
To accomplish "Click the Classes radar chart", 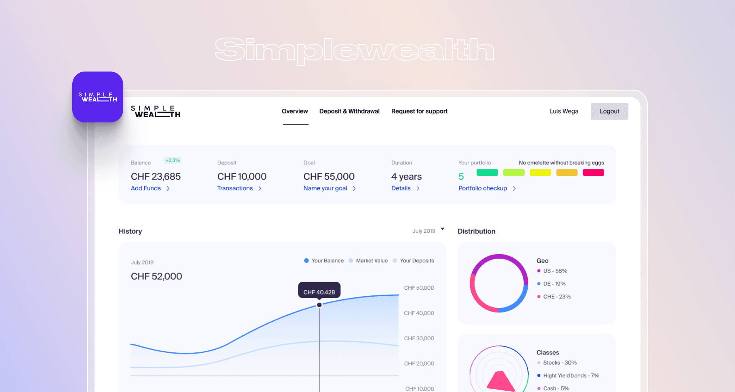I will click(499, 369).
